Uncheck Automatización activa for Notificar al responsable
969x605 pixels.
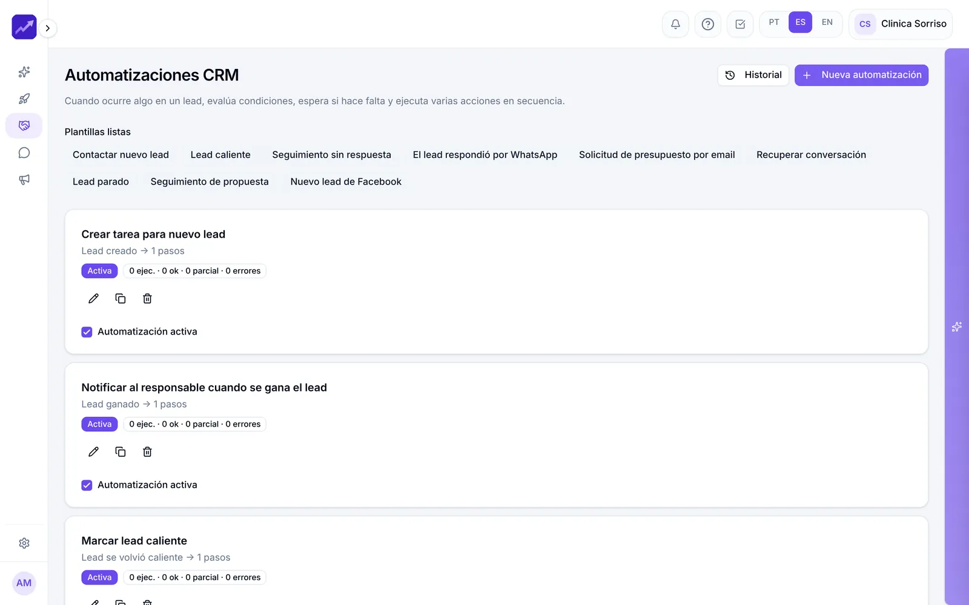(87, 485)
